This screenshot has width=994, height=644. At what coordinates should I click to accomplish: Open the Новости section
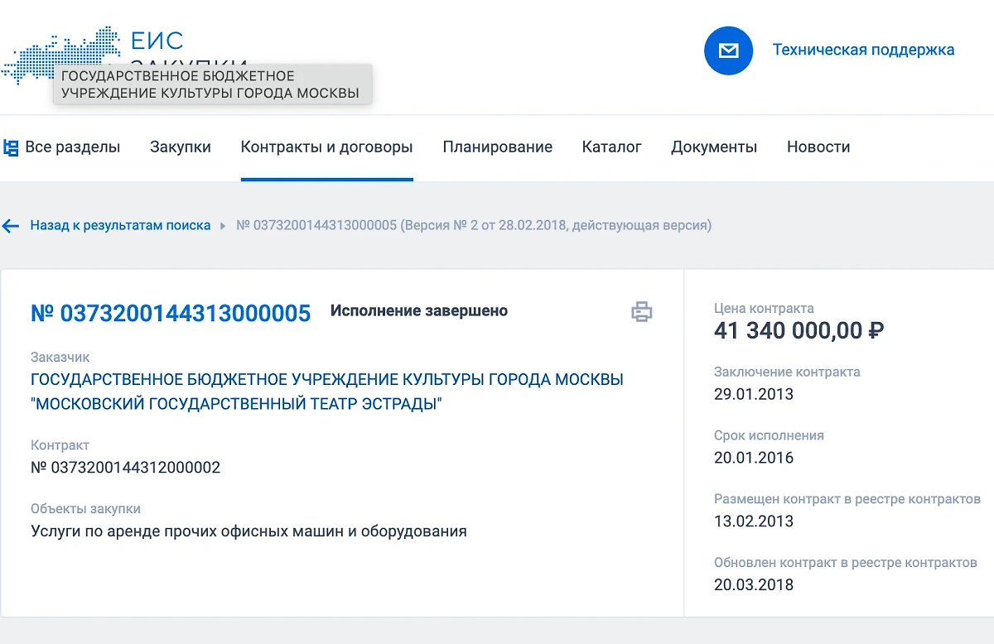click(x=818, y=147)
